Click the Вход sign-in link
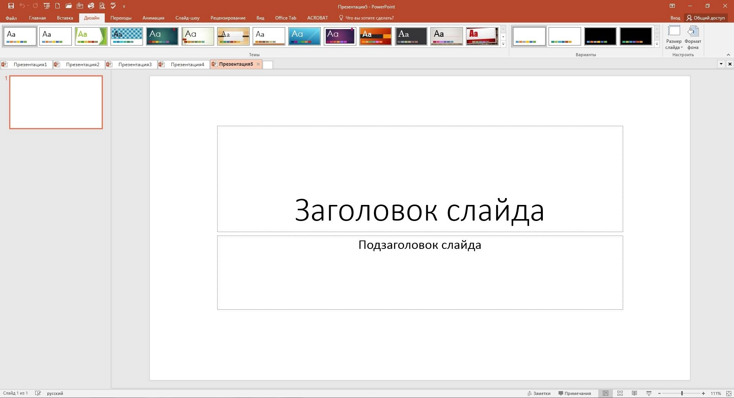Image resolution: width=734 pixels, height=398 pixels. pyautogui.click(x=675, y=18)
